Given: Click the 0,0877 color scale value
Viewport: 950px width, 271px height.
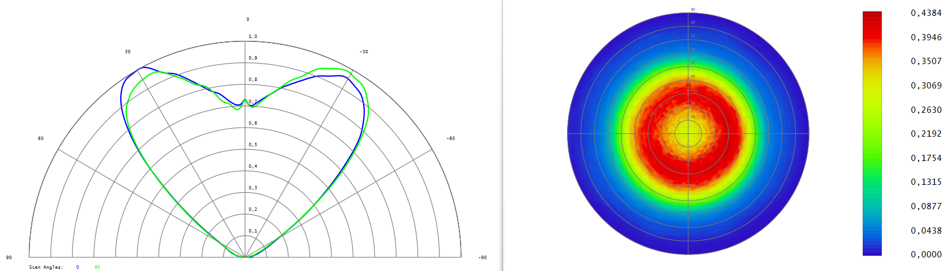Looking at the screenshot, I should (x=926, y=206).
